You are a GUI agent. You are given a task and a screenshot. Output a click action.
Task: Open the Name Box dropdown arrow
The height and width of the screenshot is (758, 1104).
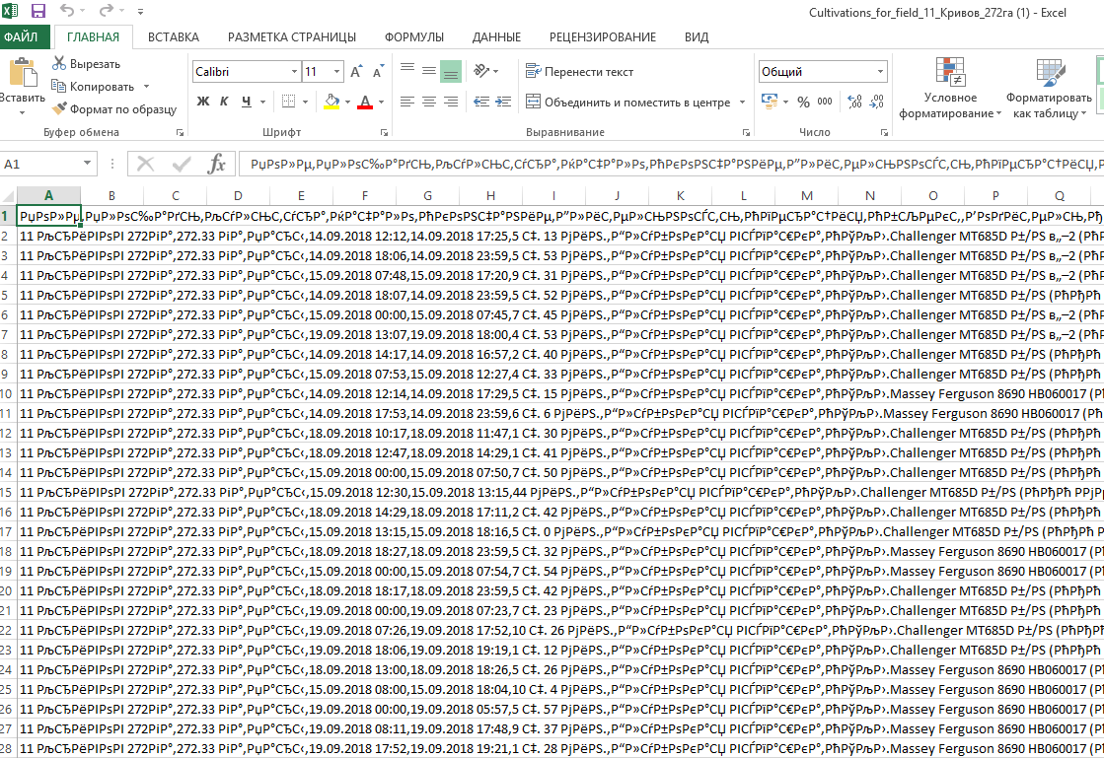pos(88,165)
